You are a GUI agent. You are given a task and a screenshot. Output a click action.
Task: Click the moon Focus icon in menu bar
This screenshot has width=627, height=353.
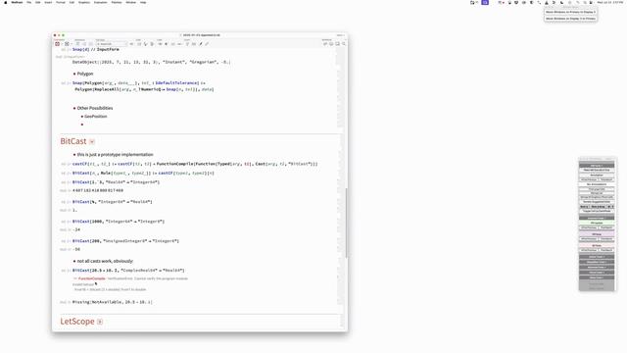(x=561, y=2)
